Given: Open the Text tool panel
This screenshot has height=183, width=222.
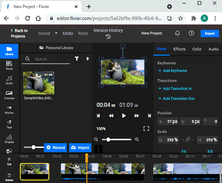Looking at the screenshot, I should (9, 124).
